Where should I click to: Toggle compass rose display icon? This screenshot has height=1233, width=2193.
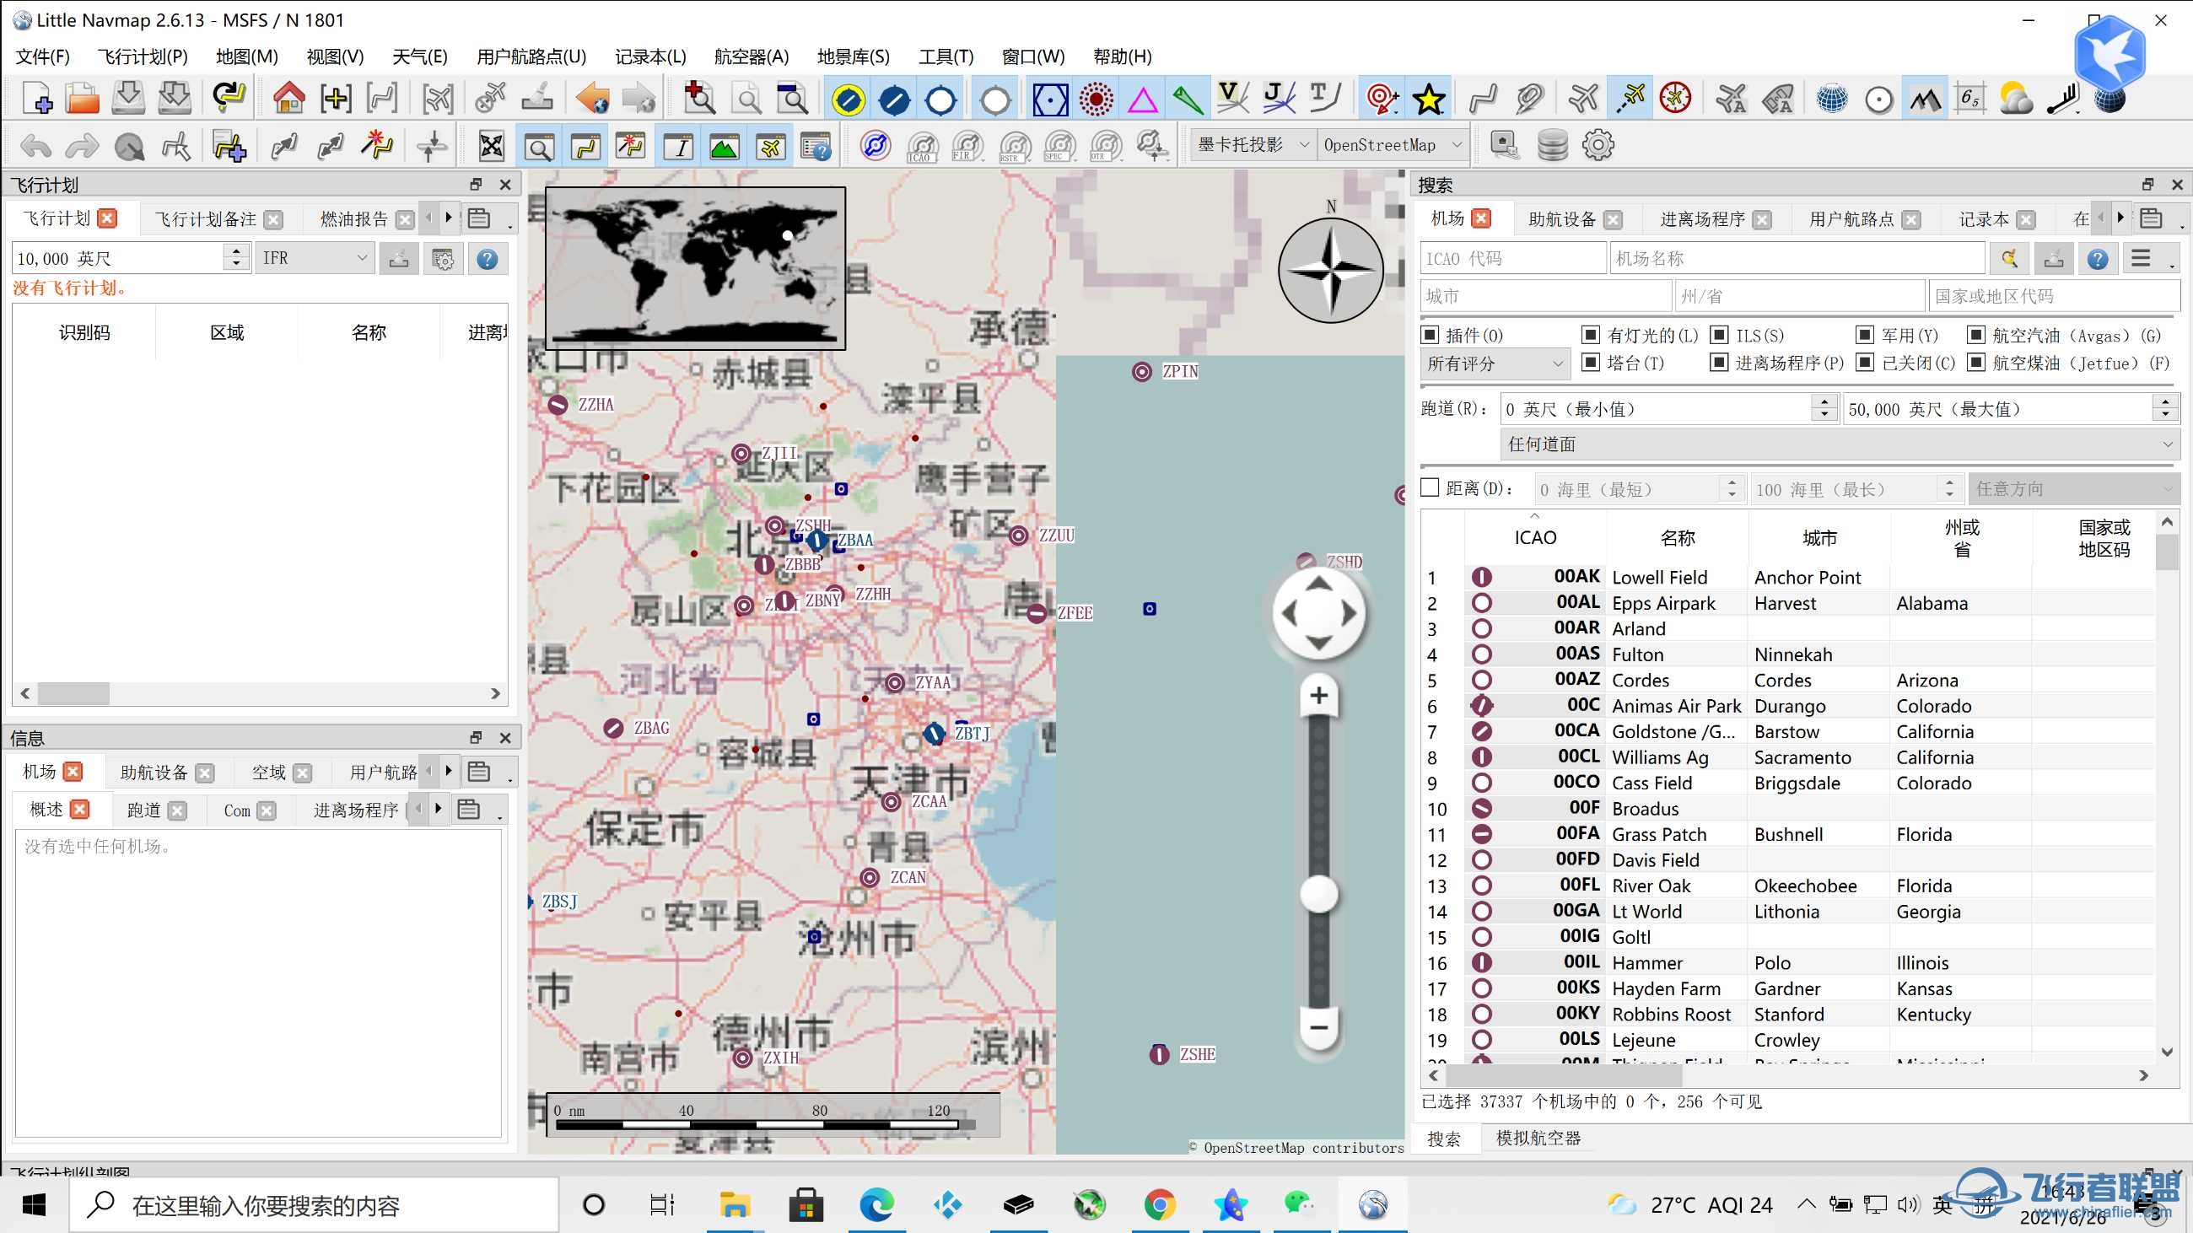pos(1675,99)
